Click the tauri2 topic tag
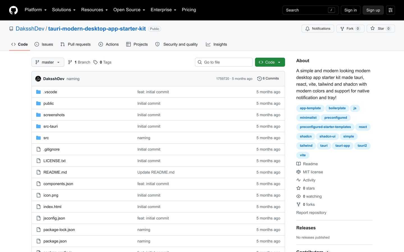Screen dimensions: 404x252 click(x=362, y=146)
